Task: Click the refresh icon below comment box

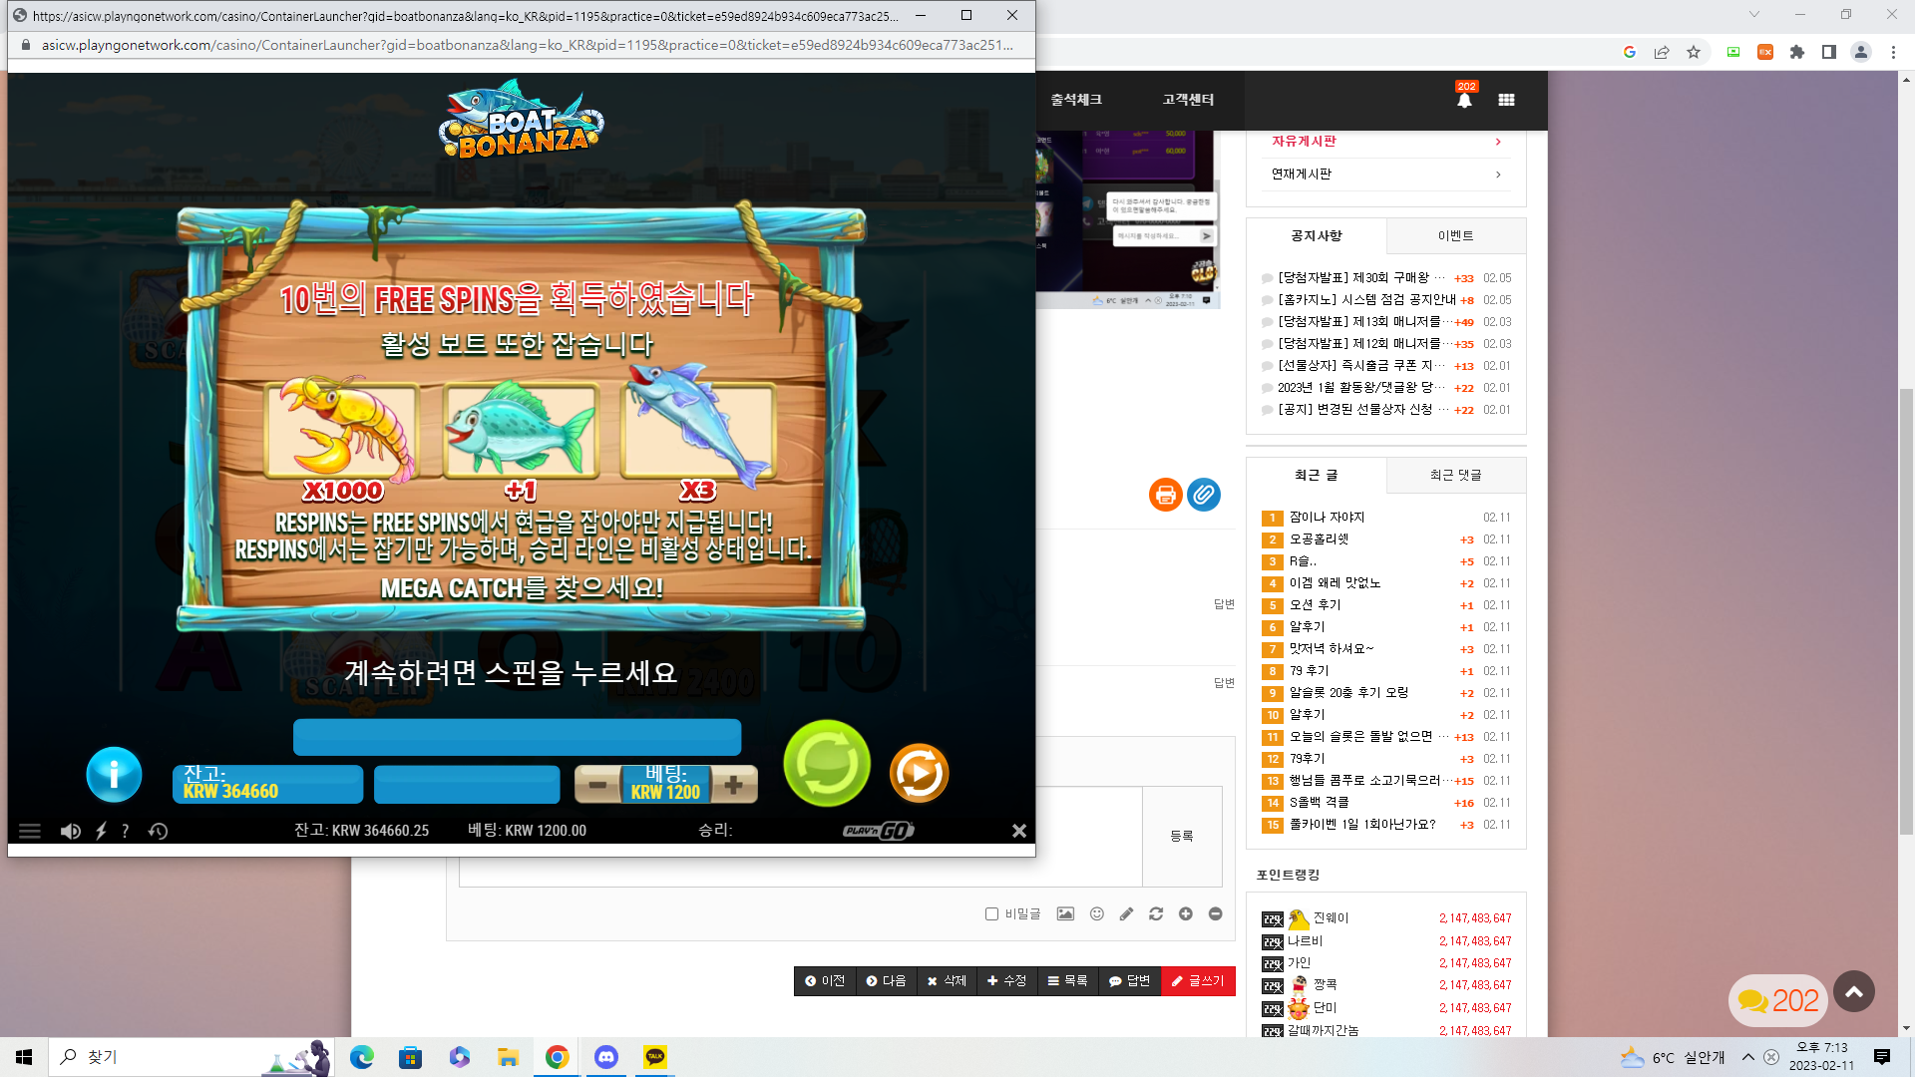Action: point(1156,914)
